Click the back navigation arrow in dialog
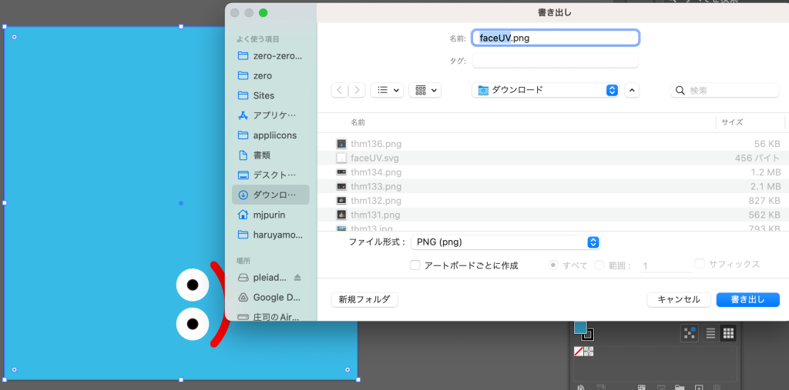Screen dimensions: 789x390 point(340,90)
